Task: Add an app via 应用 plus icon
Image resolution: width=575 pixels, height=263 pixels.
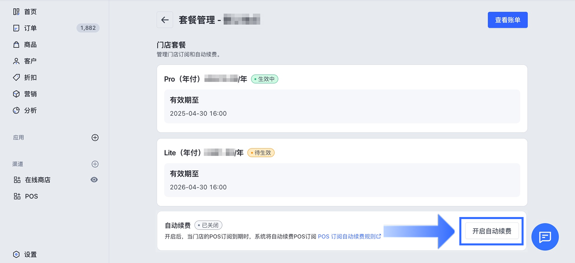Action: pyautogui.click(x=95, y=138)
